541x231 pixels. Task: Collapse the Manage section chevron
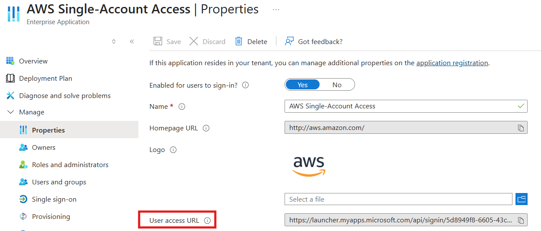(10, 112)
